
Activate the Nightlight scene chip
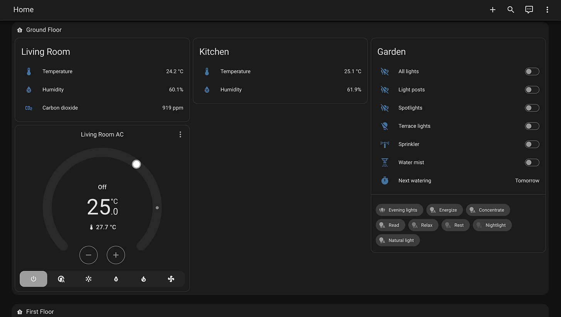coord(492,225)
